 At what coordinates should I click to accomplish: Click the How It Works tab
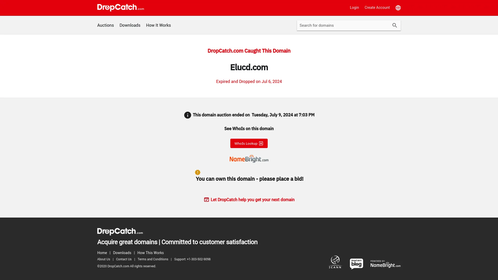tap(158, 25)
